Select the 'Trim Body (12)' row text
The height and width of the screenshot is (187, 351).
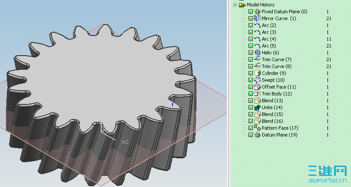[x=277, y=94]
